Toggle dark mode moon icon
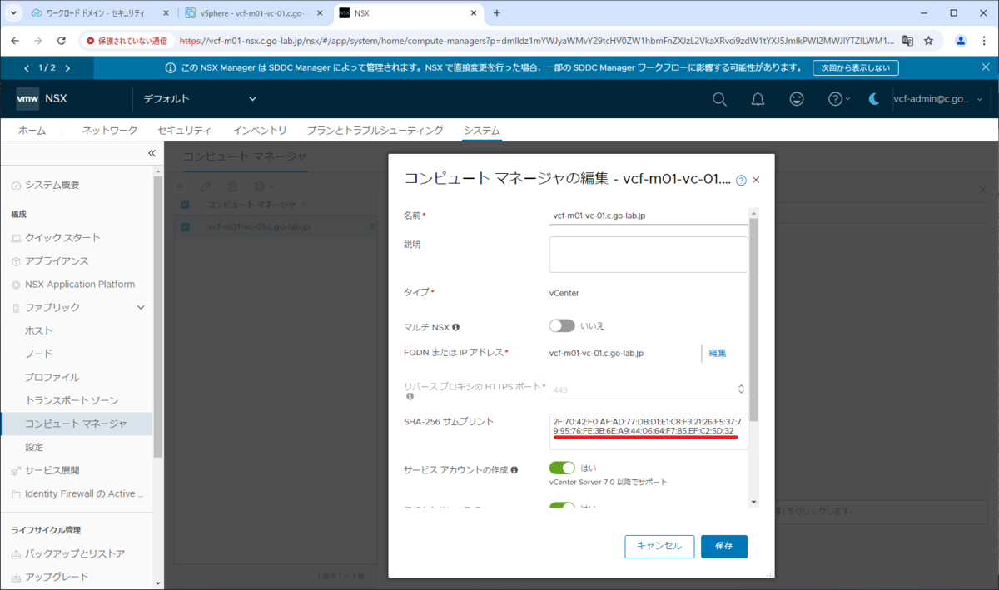 873,99
